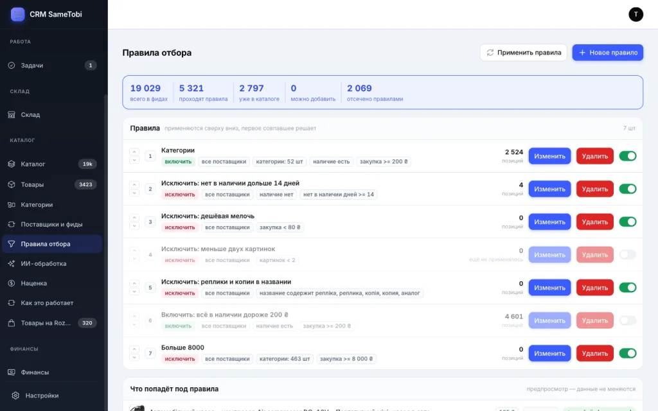658x411 pixels.
Task: Click the ИИ-обработка sparkle icon
Action: coord(12,264)
